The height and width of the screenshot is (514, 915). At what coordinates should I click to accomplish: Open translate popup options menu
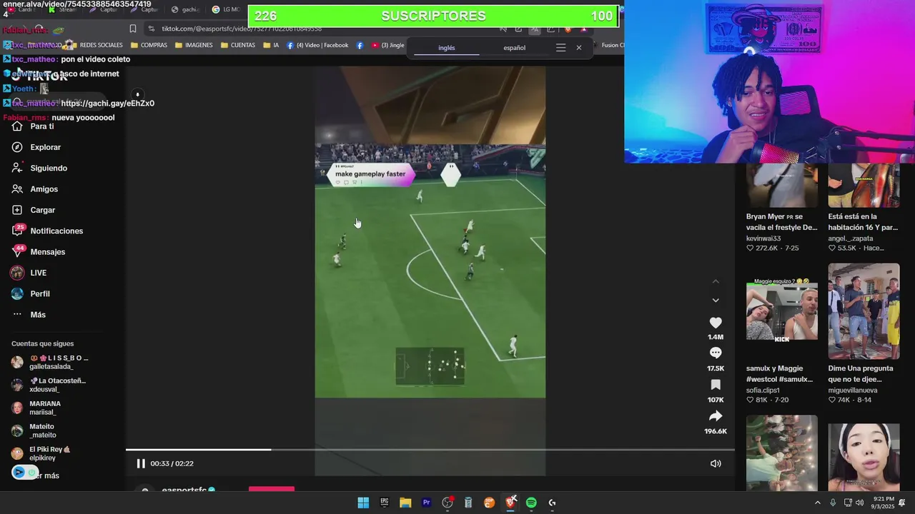(x=560, y=48)
